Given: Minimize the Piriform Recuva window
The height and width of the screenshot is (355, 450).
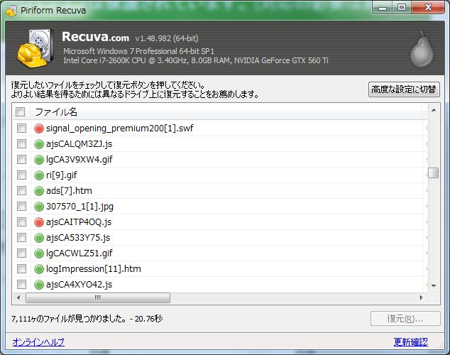Looking at the screenshot, I should pyautogui.click(x=383, y=8).
